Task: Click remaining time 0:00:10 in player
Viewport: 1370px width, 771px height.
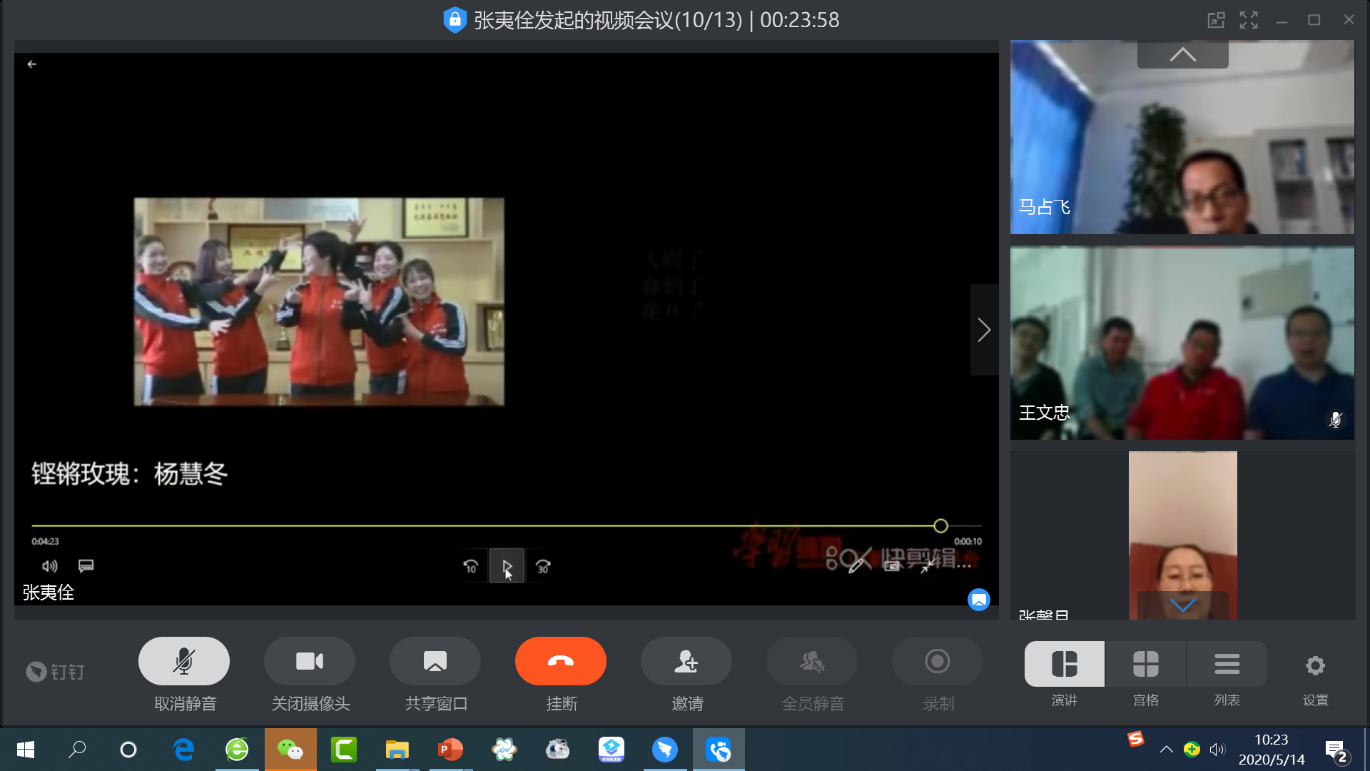Action: (x=968, y=542)
